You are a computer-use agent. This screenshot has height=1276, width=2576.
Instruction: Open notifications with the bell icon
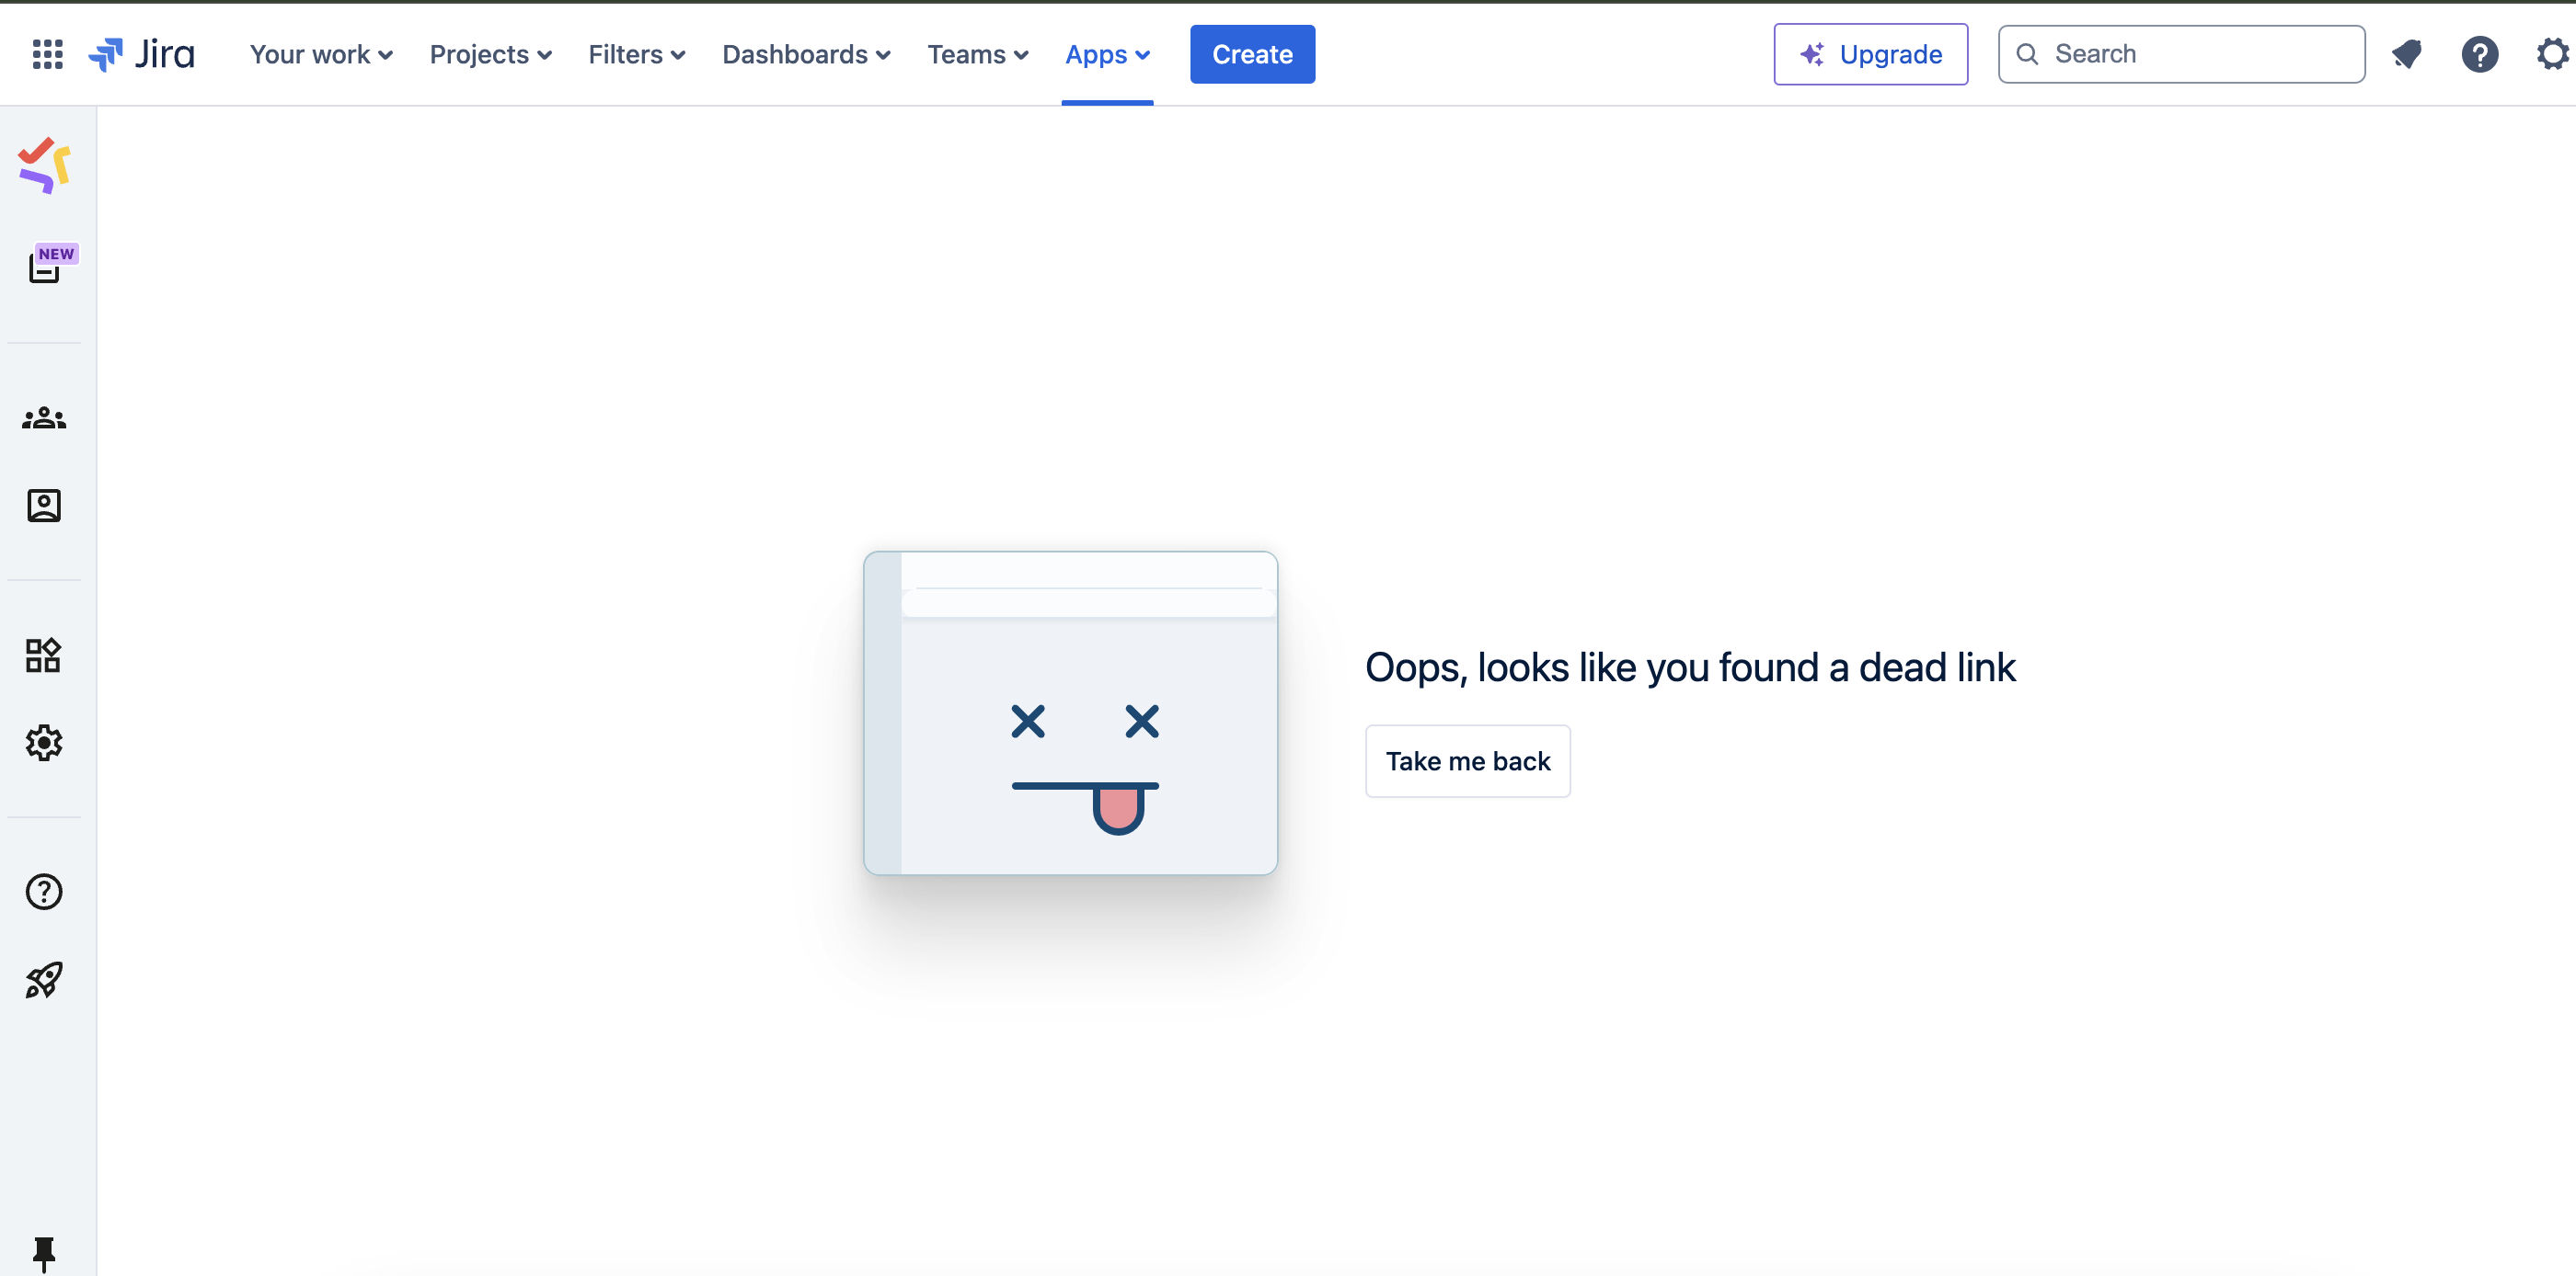2407,54
